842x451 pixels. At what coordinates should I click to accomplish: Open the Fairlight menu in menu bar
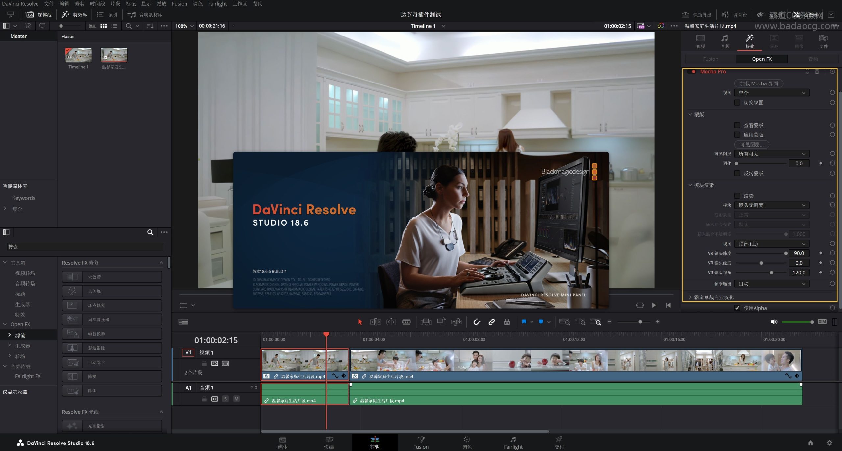(217, 4)
